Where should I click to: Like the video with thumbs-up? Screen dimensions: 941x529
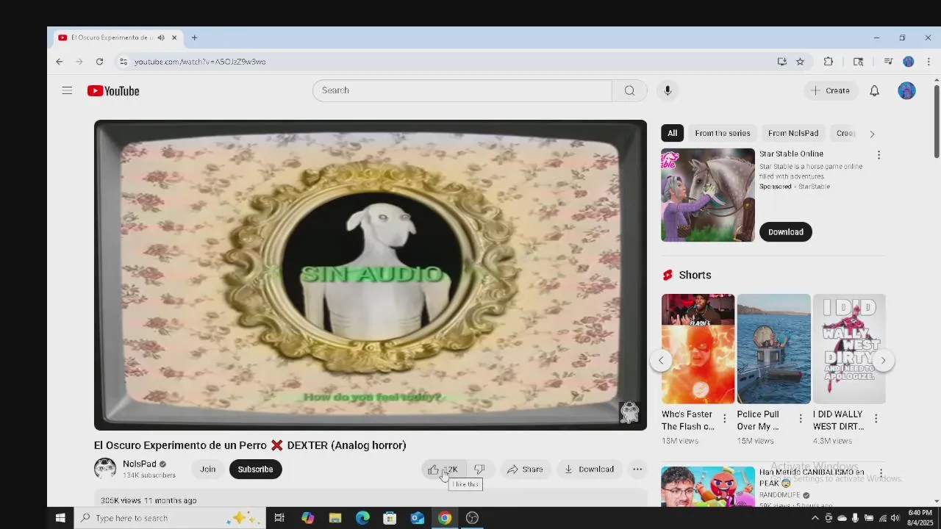443,469
